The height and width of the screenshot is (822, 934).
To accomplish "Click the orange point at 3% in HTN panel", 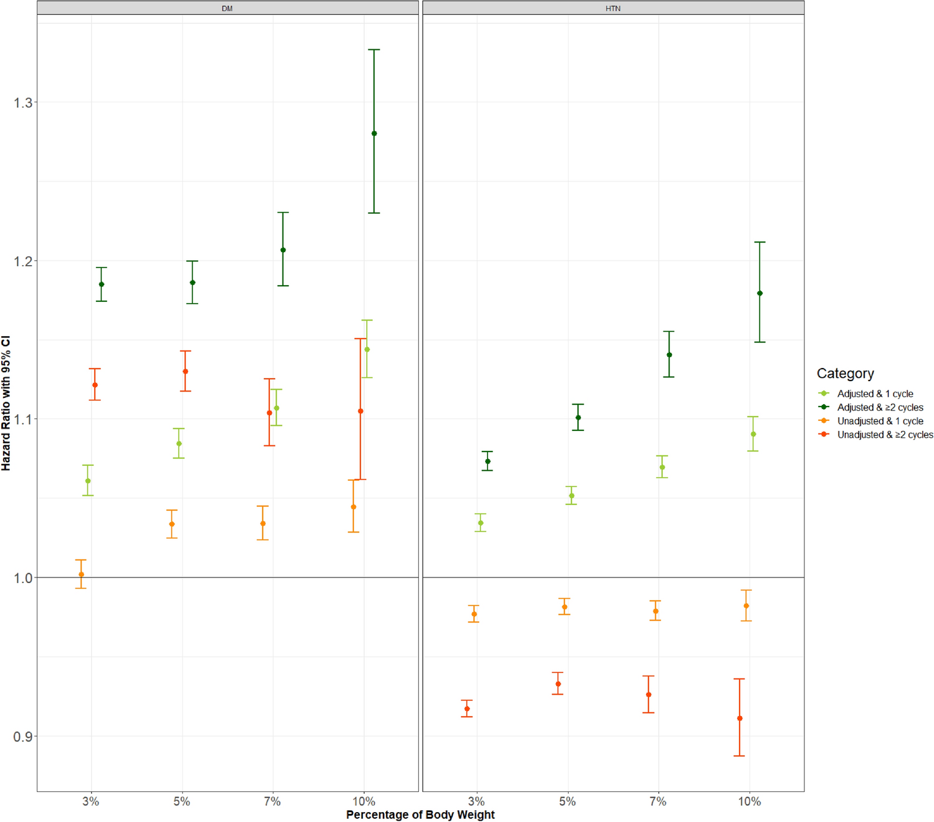I will tap(474, 614).
